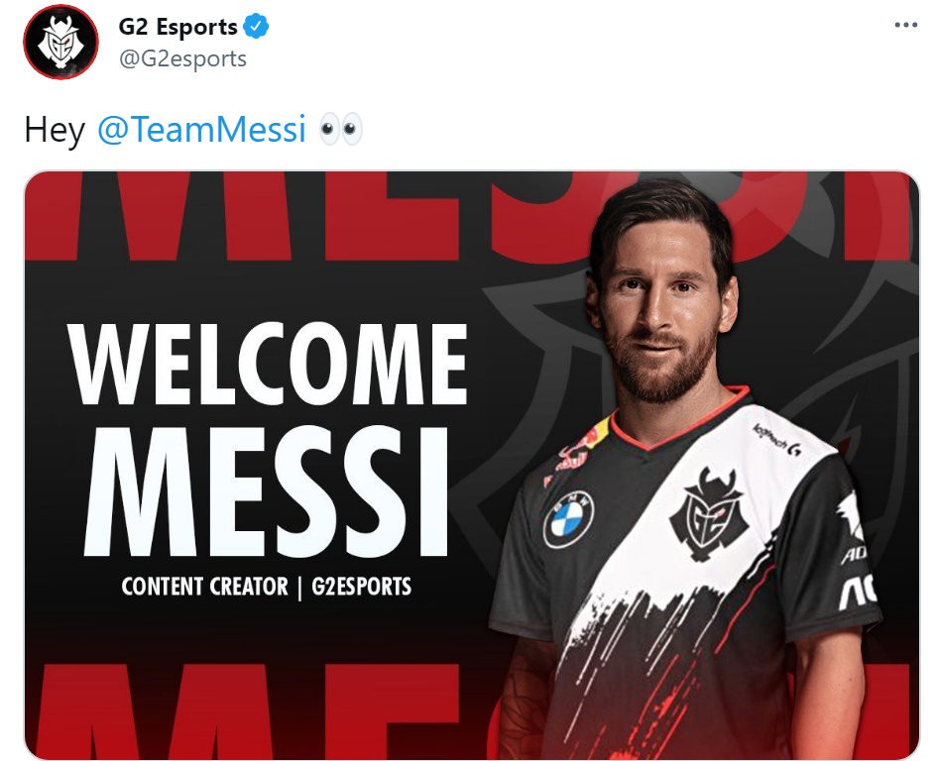Click the red MESSI banner at the image top
This screenshot has width=936, height=761.
[x=472, y=216]
